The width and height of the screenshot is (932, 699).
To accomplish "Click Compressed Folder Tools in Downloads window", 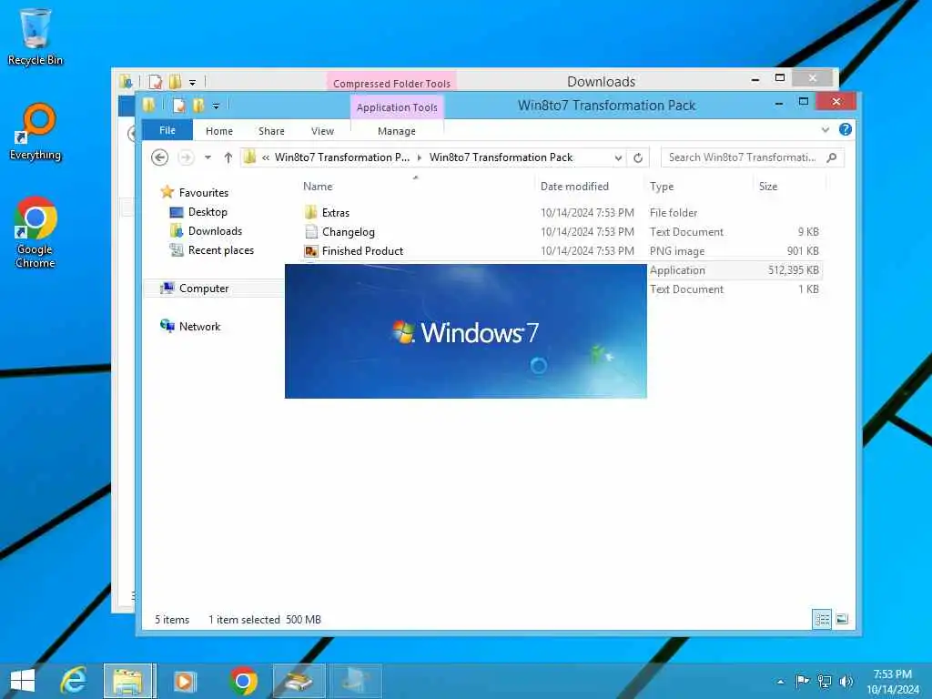I will coord(391,83).
